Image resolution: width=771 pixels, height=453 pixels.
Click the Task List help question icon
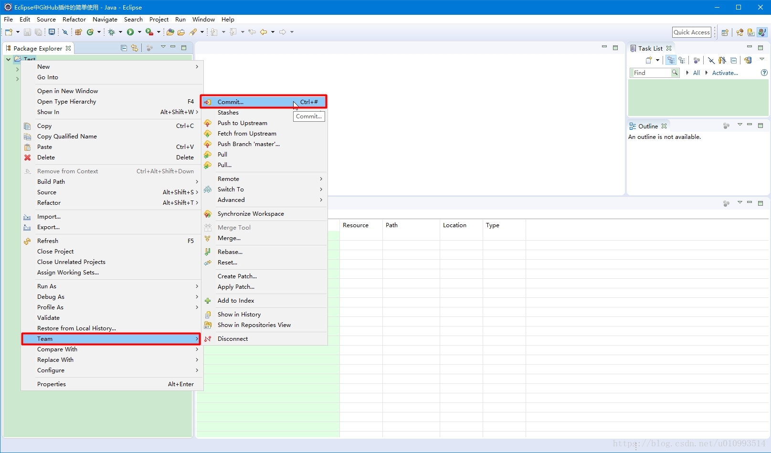[x=764, y=73]
